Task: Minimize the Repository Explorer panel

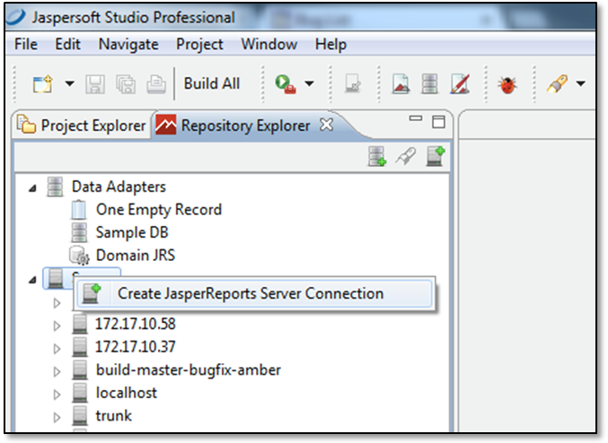Action: 415,118
